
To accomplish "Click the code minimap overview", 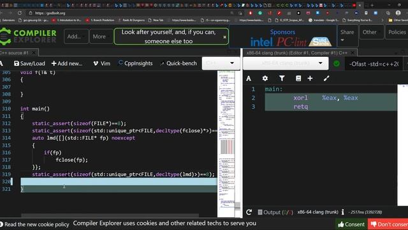I will [x=227, y=143].
